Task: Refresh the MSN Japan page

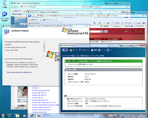Action: (x=85, y=7)
